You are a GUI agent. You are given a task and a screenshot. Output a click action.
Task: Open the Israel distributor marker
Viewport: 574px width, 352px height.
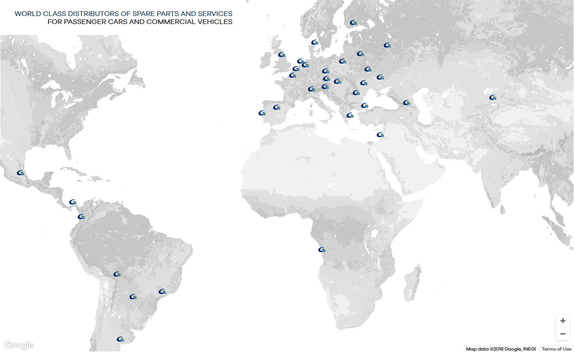[380, 135]
